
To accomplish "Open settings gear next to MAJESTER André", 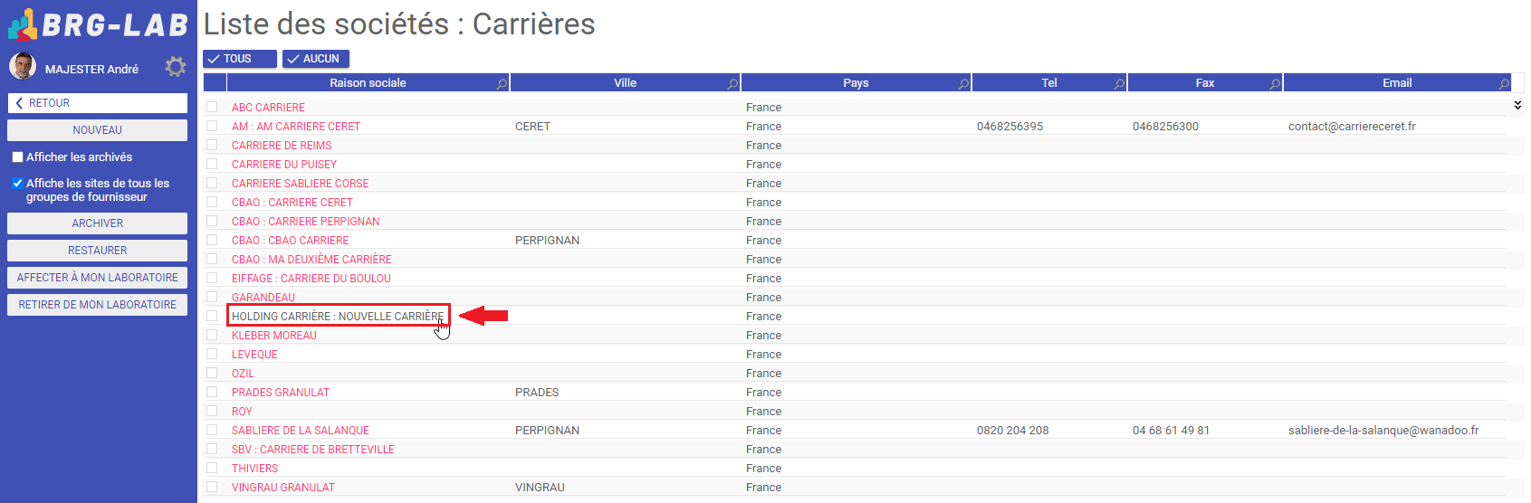I will tap(176, 67).
